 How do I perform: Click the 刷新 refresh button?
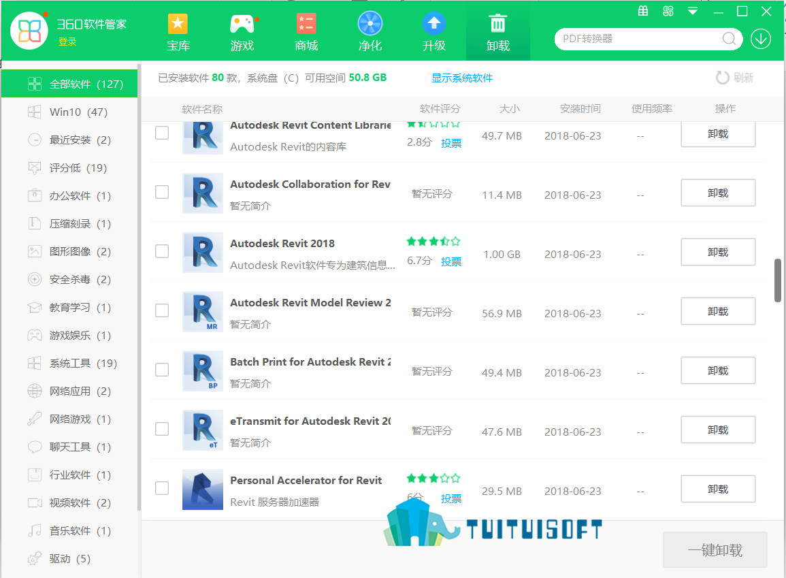[735, 78]
